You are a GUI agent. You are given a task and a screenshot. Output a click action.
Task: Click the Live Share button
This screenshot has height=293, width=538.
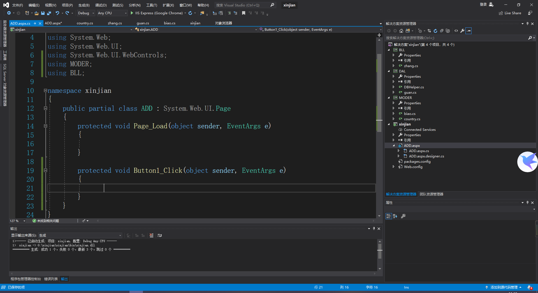(510, 13)
